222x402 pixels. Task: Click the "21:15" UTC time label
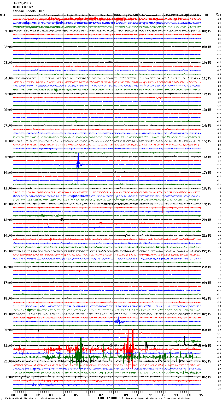click(207, 236)
